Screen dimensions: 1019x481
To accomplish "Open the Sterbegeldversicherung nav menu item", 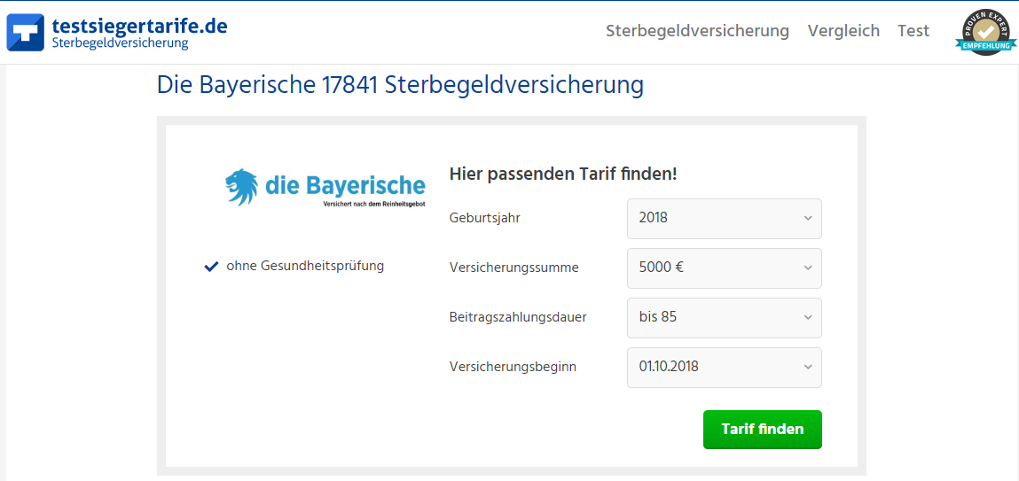I will coord(697,30).
